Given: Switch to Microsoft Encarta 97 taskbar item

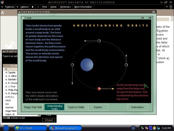Looking at the screenshot, I should pyautogui.click(x=65, y=128).
